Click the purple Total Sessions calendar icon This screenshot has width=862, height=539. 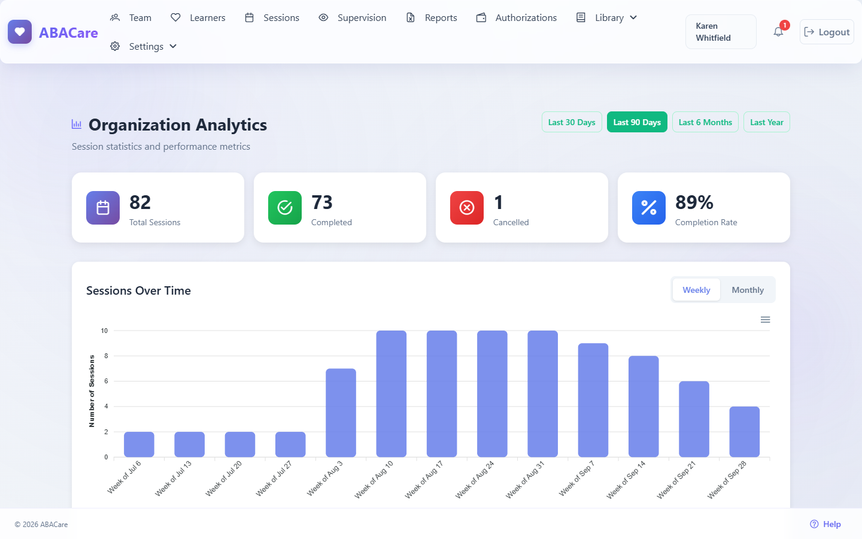(x=103, y=208)
